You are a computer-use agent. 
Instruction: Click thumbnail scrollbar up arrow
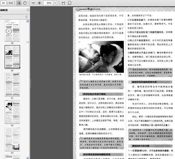point(27,21)
